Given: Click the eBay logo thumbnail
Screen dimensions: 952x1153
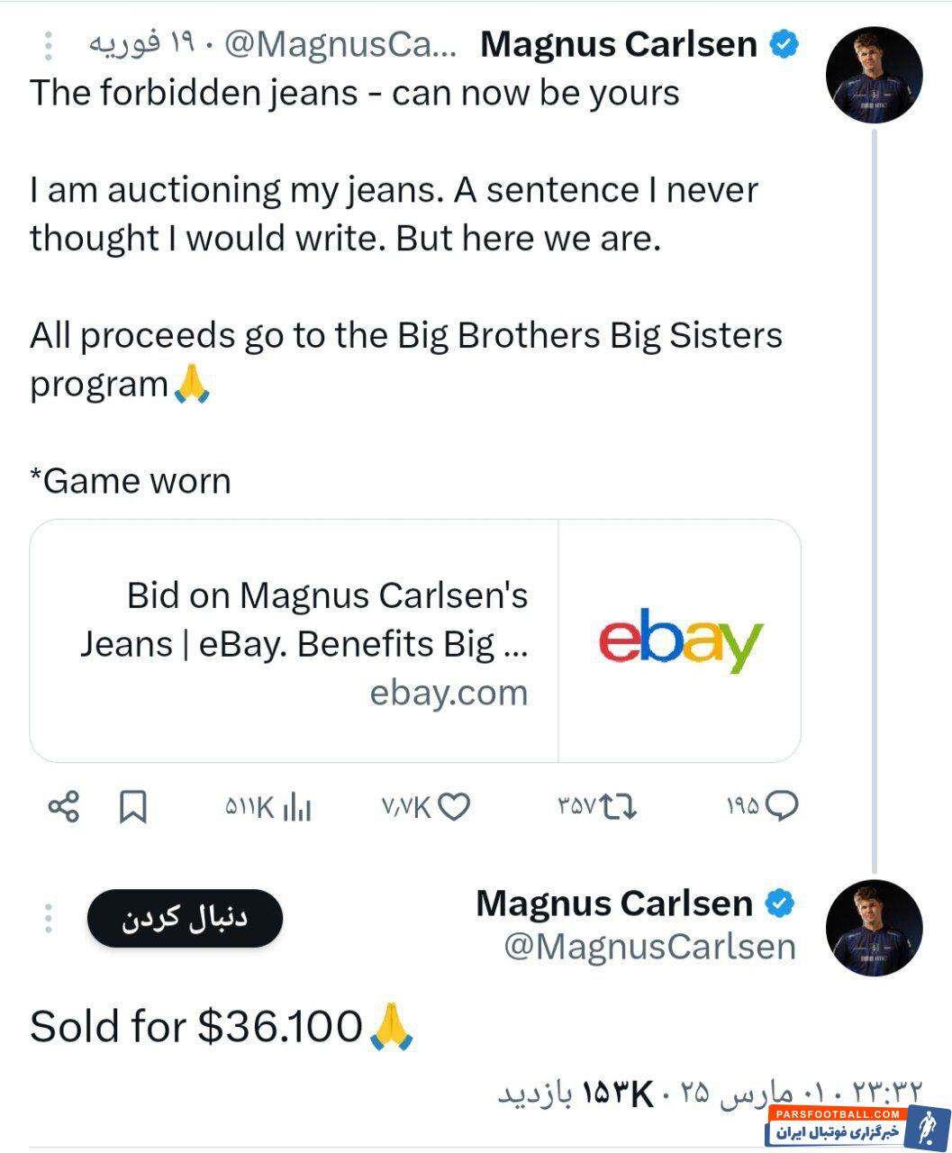Looking at the screenshot, I should pyautogui.click(x=680, y=641).
